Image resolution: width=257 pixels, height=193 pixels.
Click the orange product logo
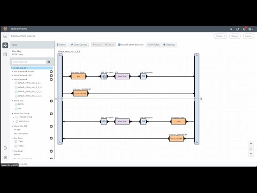click(x=5, y=28)
